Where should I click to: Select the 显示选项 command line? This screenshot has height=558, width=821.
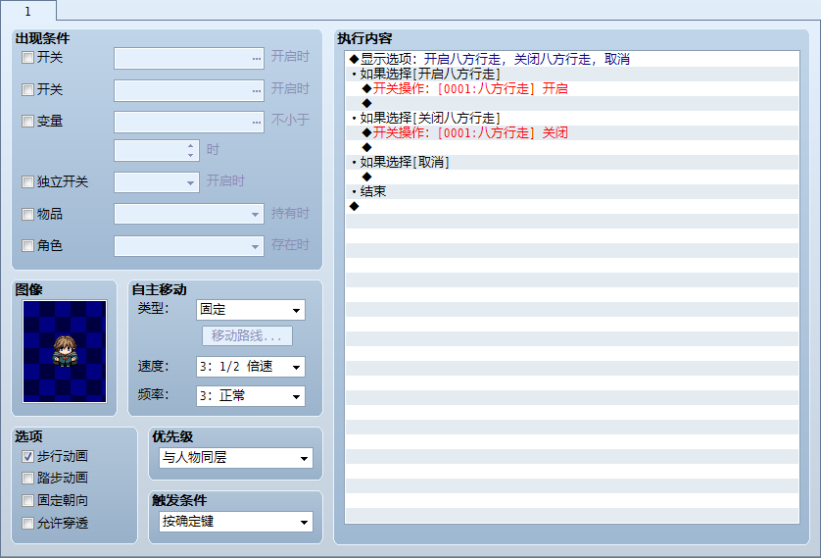coord(572,59)
